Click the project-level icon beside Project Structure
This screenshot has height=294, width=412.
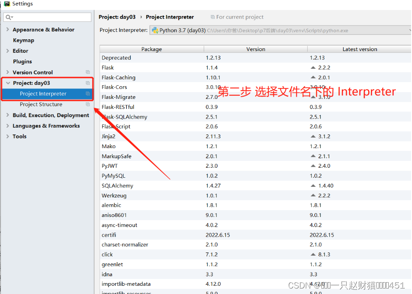[88, 104]
